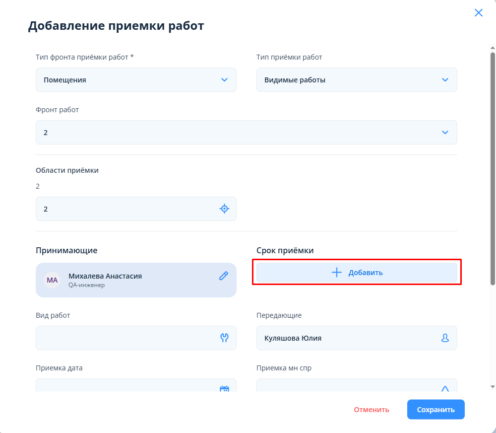
Task: Close the dialog with the X icon
Action: [479, 13]
